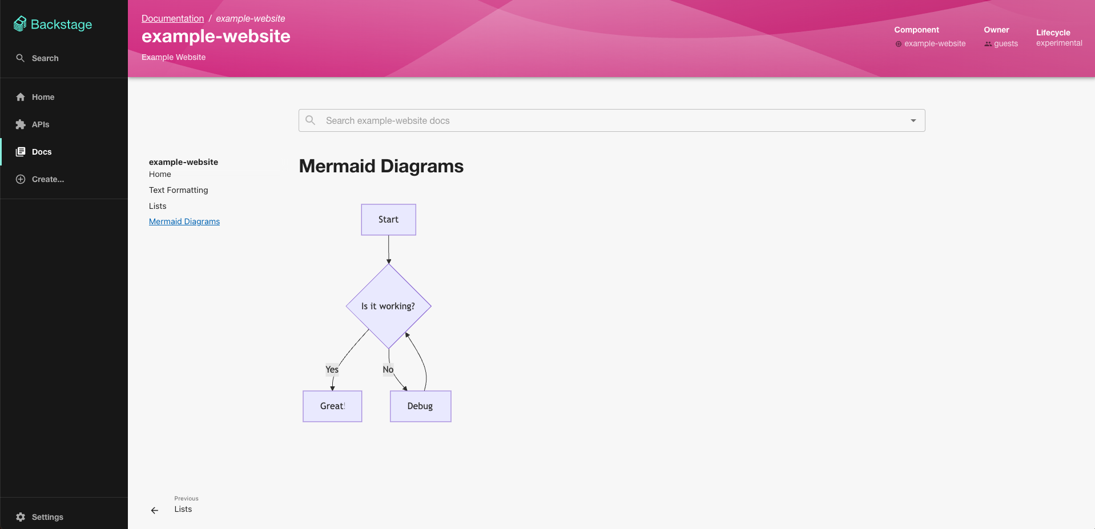Go to Home using the house icon
Viewport: 1095px width, 529px height.
[x=21, y=97]
